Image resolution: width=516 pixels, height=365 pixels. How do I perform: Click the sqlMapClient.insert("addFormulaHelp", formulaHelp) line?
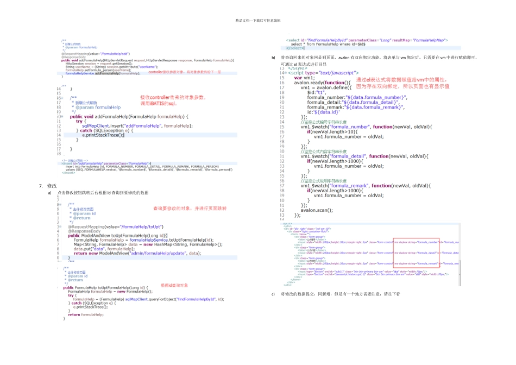click(137, 125)
